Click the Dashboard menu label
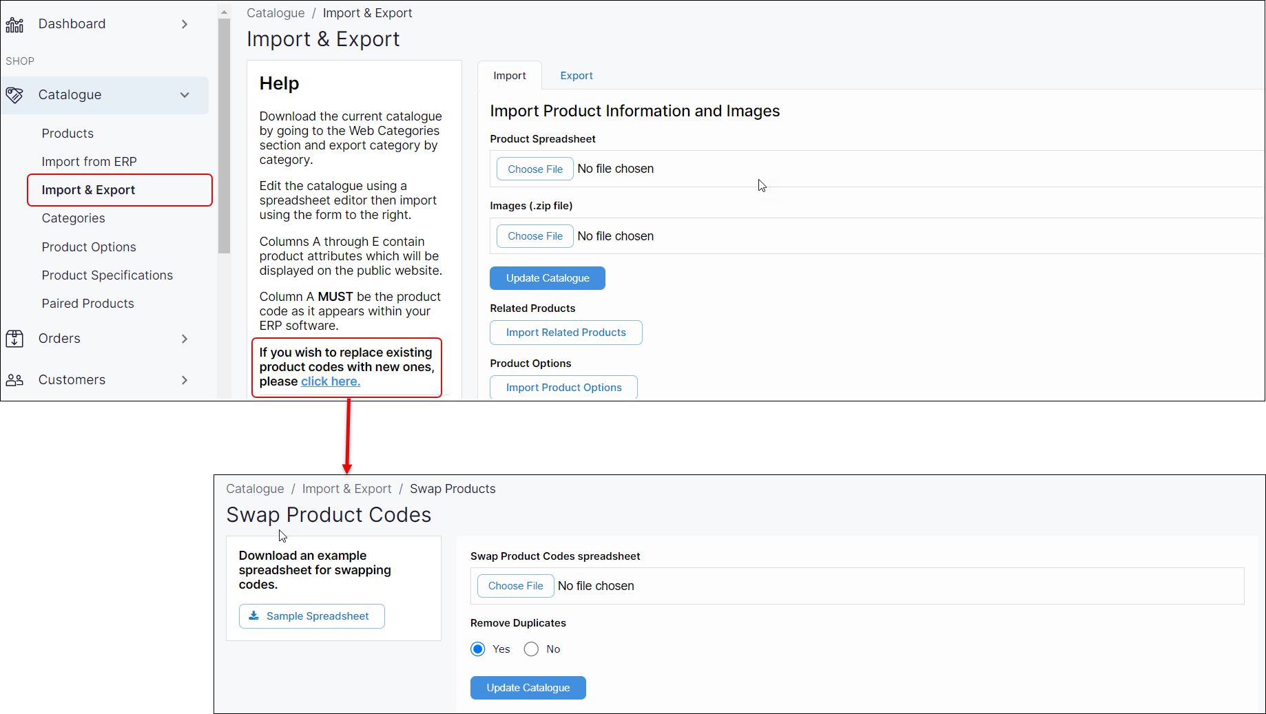This screenshot has width=1266, height=714. click(x=72, y=24)
